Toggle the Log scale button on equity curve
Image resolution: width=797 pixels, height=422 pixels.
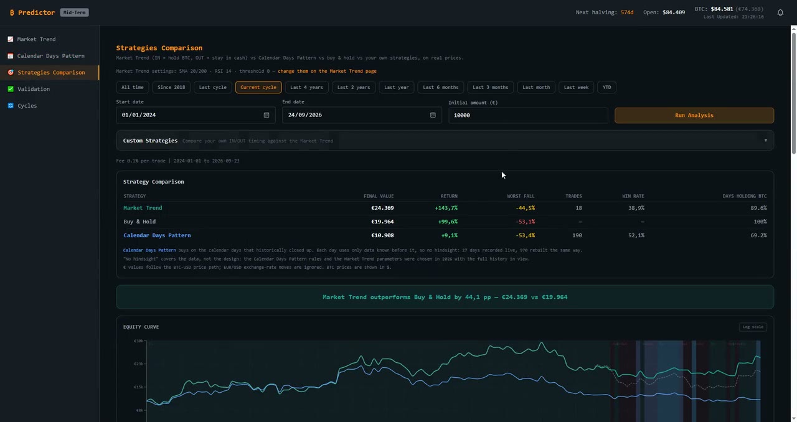(753, 327)
